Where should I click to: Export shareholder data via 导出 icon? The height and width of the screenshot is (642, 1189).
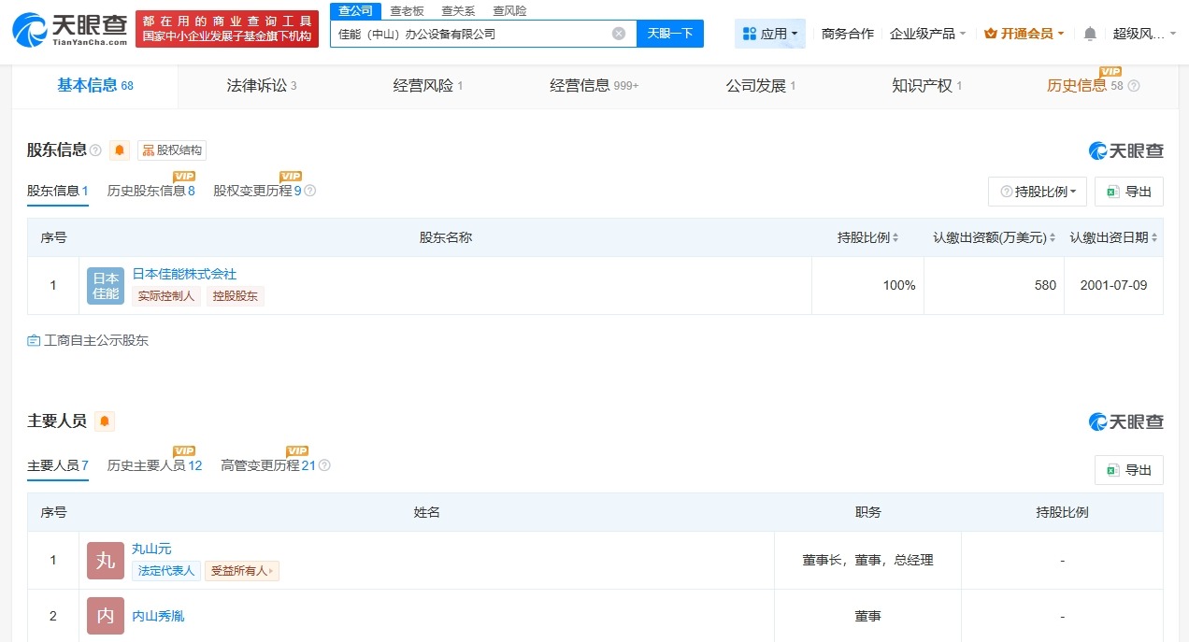(1128, 191)
